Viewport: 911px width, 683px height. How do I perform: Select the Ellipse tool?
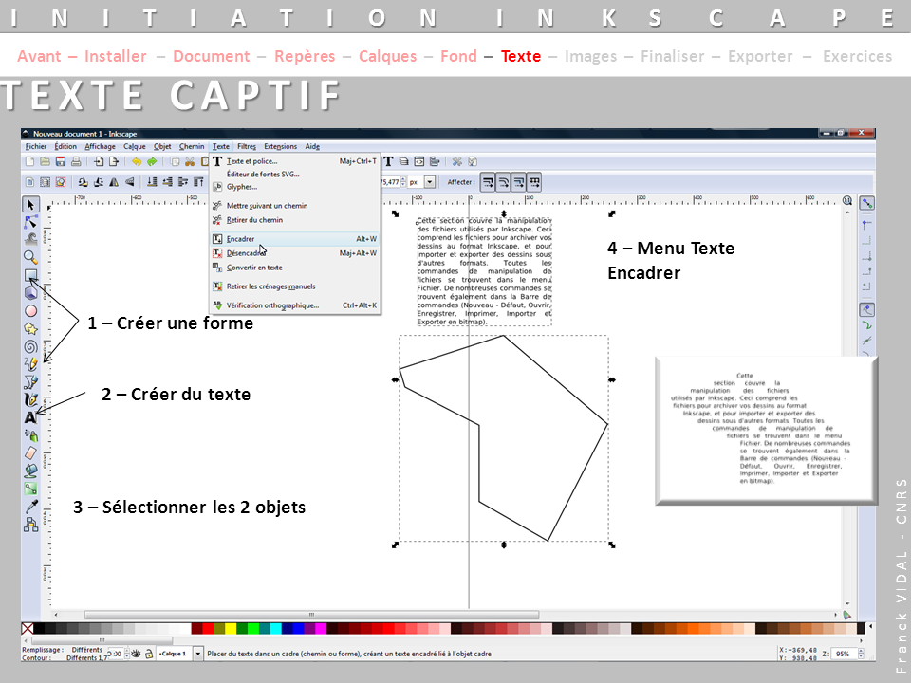[x=30, y=311]
